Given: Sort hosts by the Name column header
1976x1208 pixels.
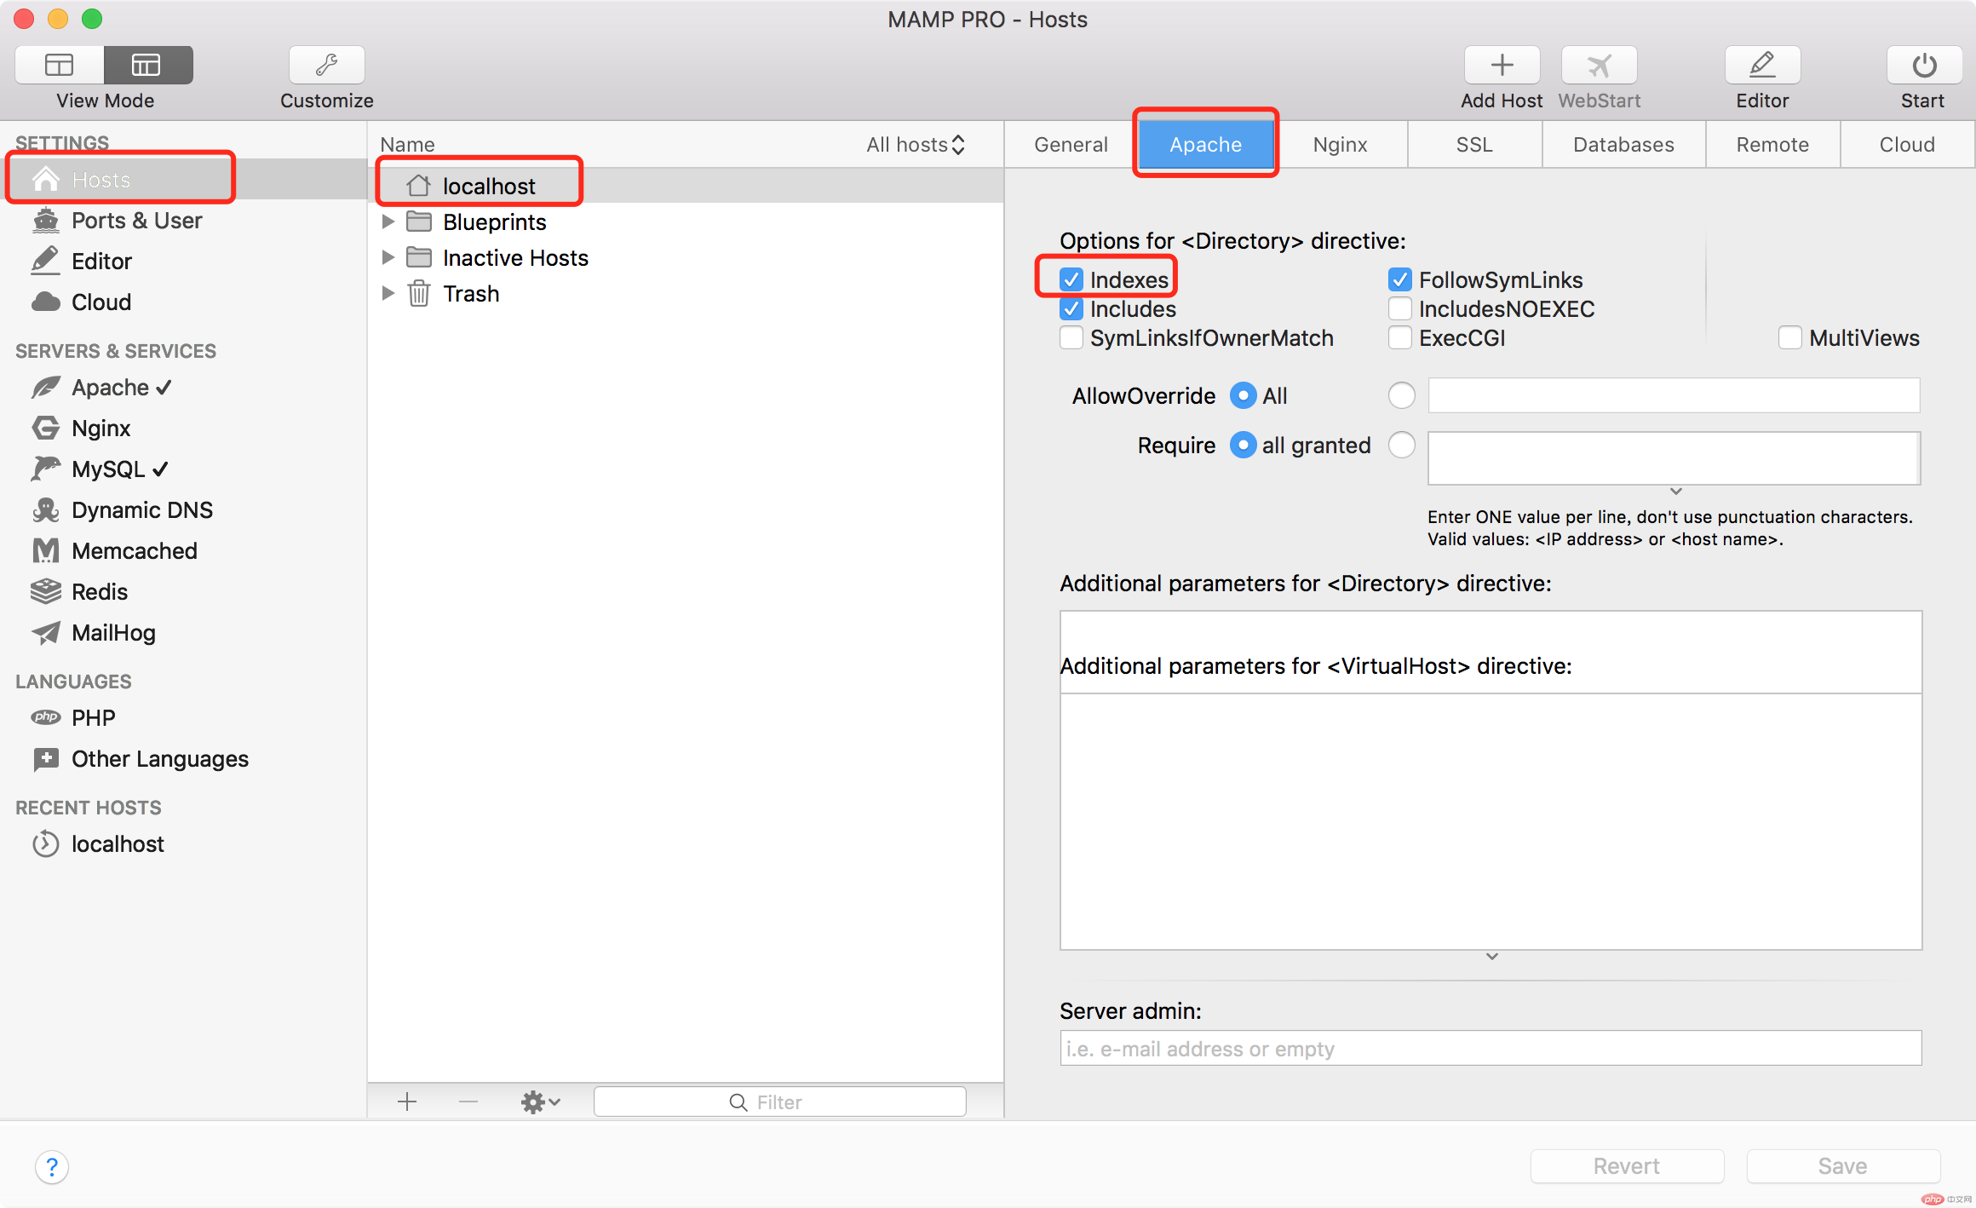Looking at the screenshot, I should [x=407, y=145].
